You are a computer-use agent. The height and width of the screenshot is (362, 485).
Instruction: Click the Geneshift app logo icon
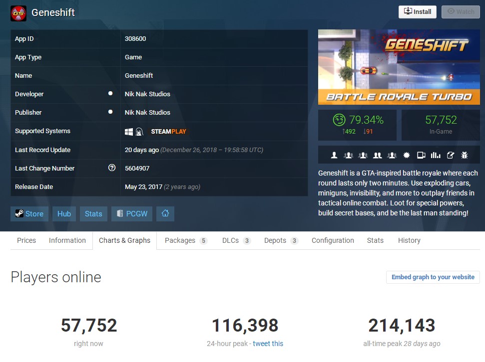point(18,13)
